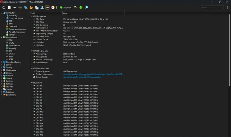The width and height of the screenshot is (231, 137).
Task: Expand the Server tree node
Action: 2,65
